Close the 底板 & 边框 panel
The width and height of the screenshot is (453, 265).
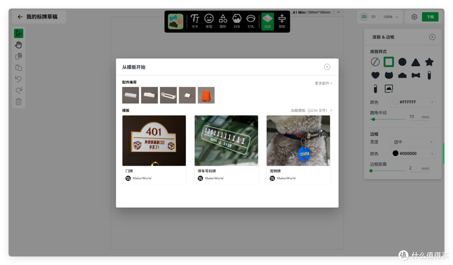click(432, 37)
